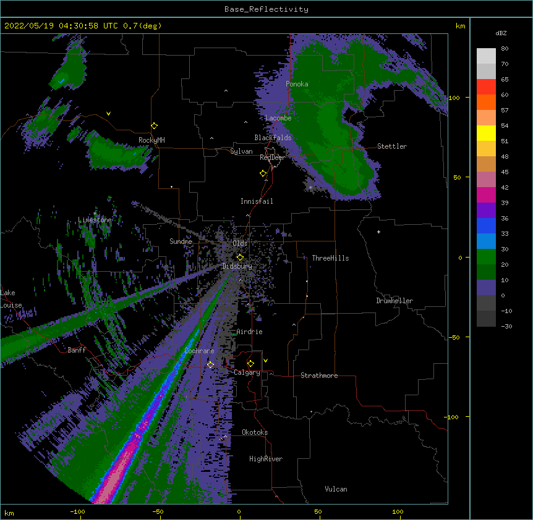Click the Lake Louise label at left edge
The height and width of the screenshot is (520, 533).
11,299
